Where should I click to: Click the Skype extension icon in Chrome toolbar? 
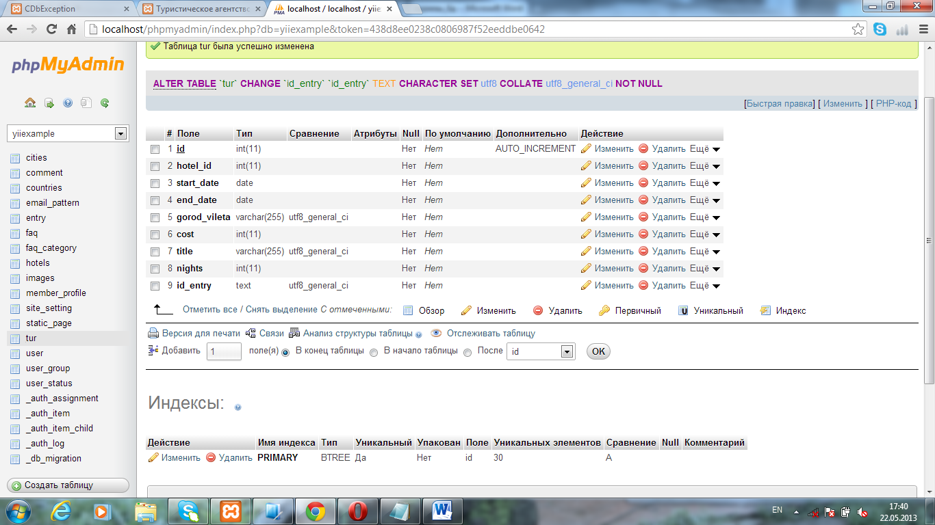point(880,29)
